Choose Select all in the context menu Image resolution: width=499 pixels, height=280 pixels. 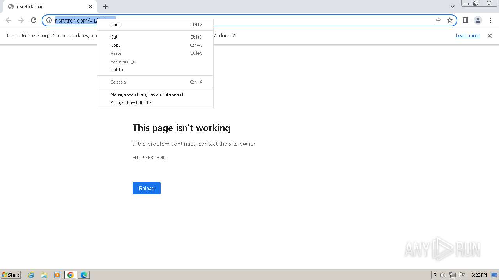[155, 82]
